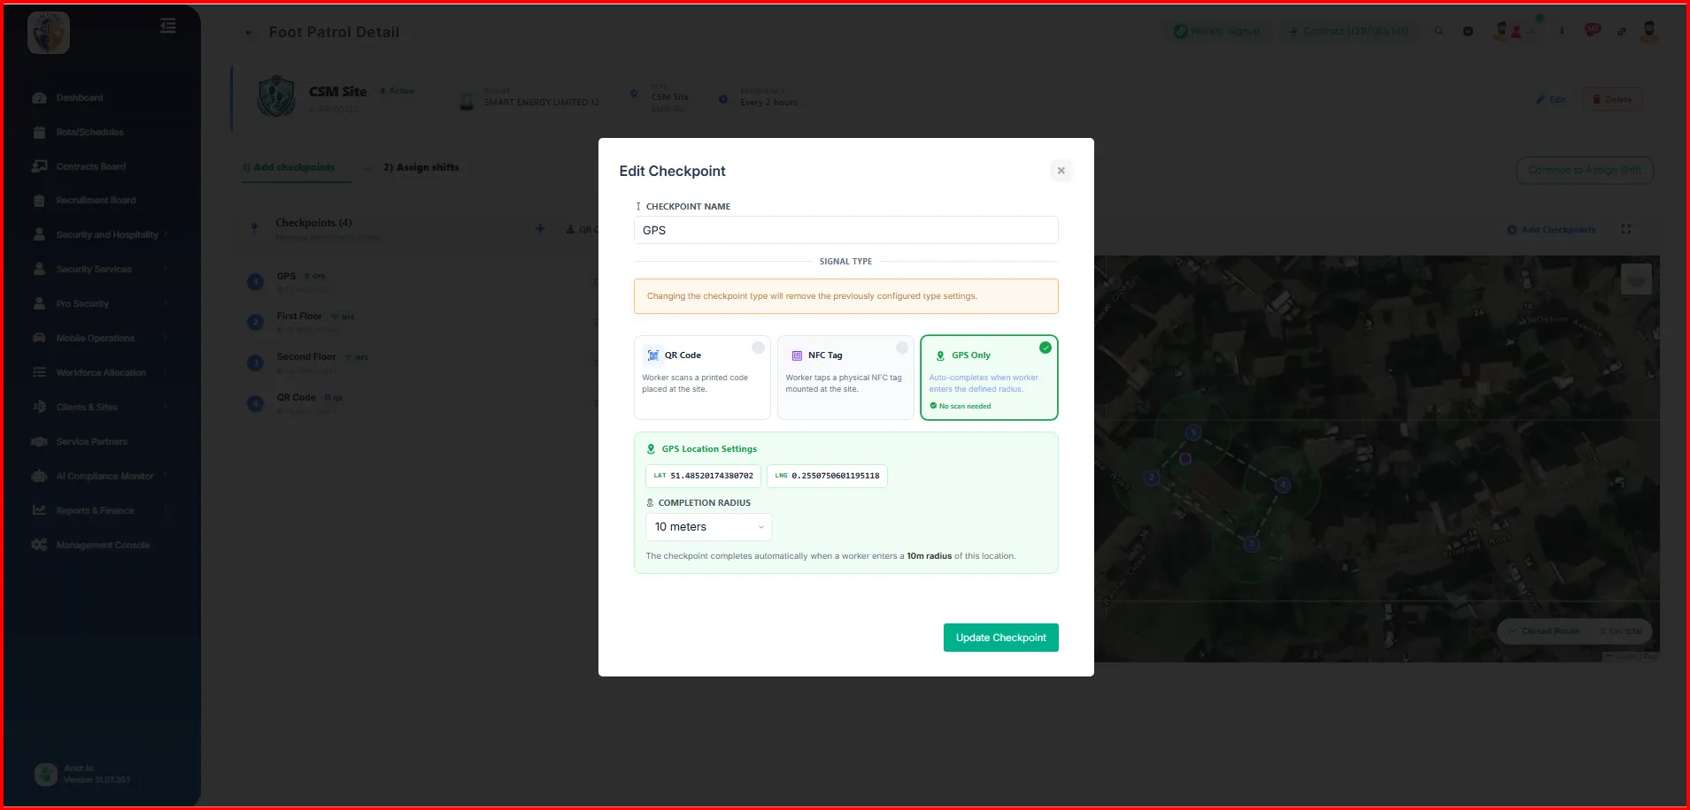The width and height of the screenshot is (1690, 810).
Task: Click the Rota/Schedules calendar icon
Action: (39, 133)
